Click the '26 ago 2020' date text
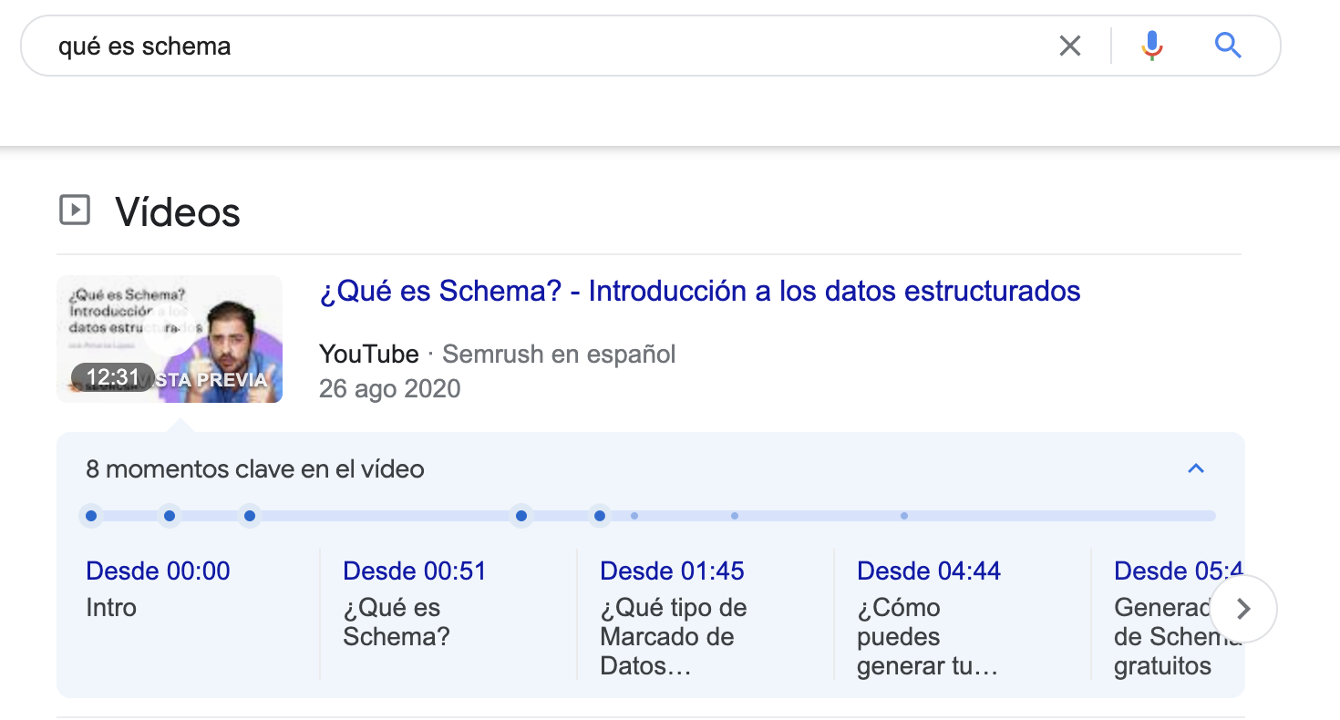The height and width of the screenshot is (720, 1340). (389, 389)
